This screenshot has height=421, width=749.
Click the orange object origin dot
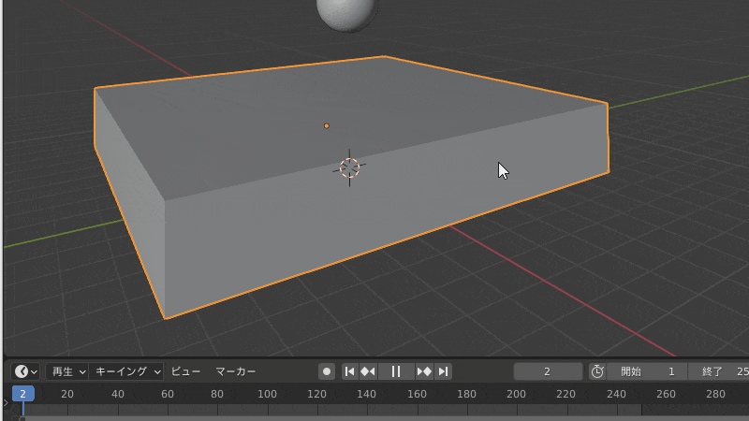click(x=326, y=126)
